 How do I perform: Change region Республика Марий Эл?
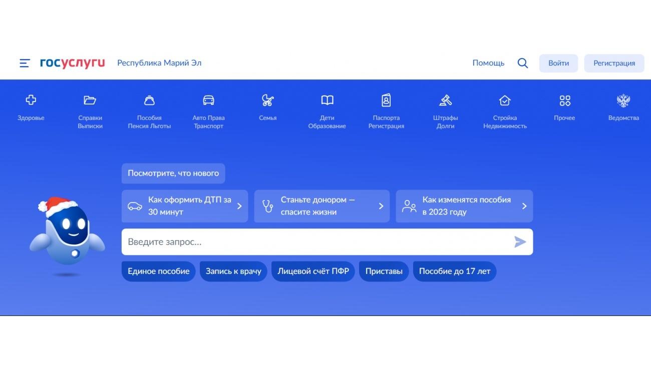[159, 63]
